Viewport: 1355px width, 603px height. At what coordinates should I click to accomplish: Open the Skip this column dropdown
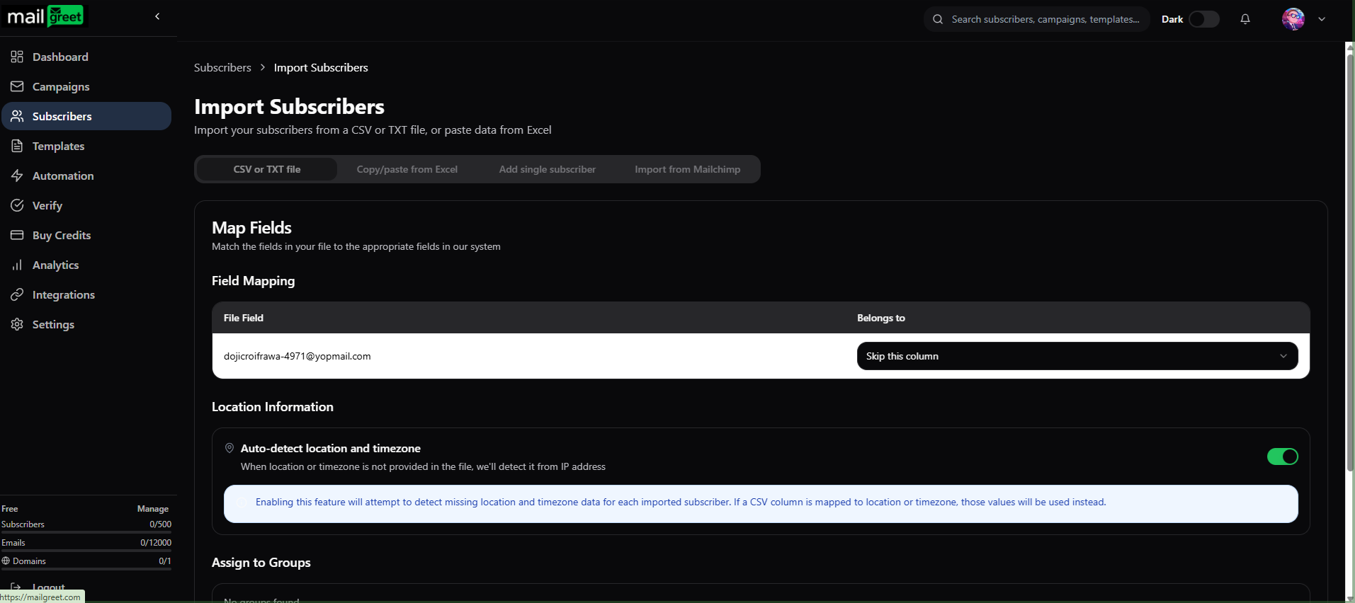(x=1077, y=356)
